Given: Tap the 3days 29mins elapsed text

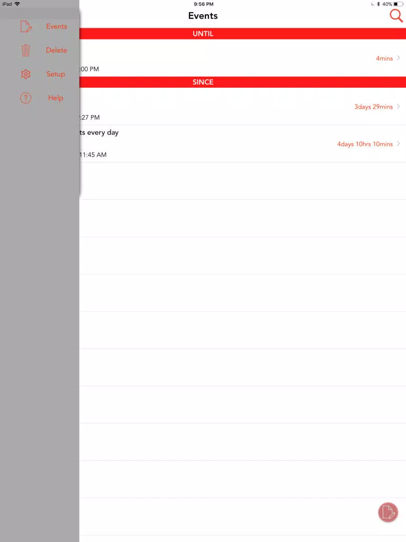Looking at the screenshot, I should (x=374, y=107).
